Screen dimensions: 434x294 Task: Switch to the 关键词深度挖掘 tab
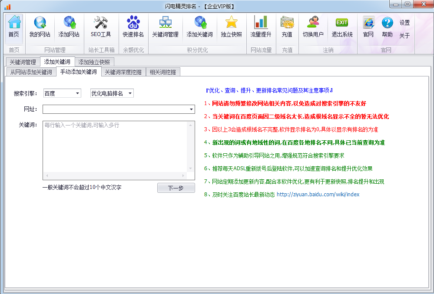click(x=123, y=72)
